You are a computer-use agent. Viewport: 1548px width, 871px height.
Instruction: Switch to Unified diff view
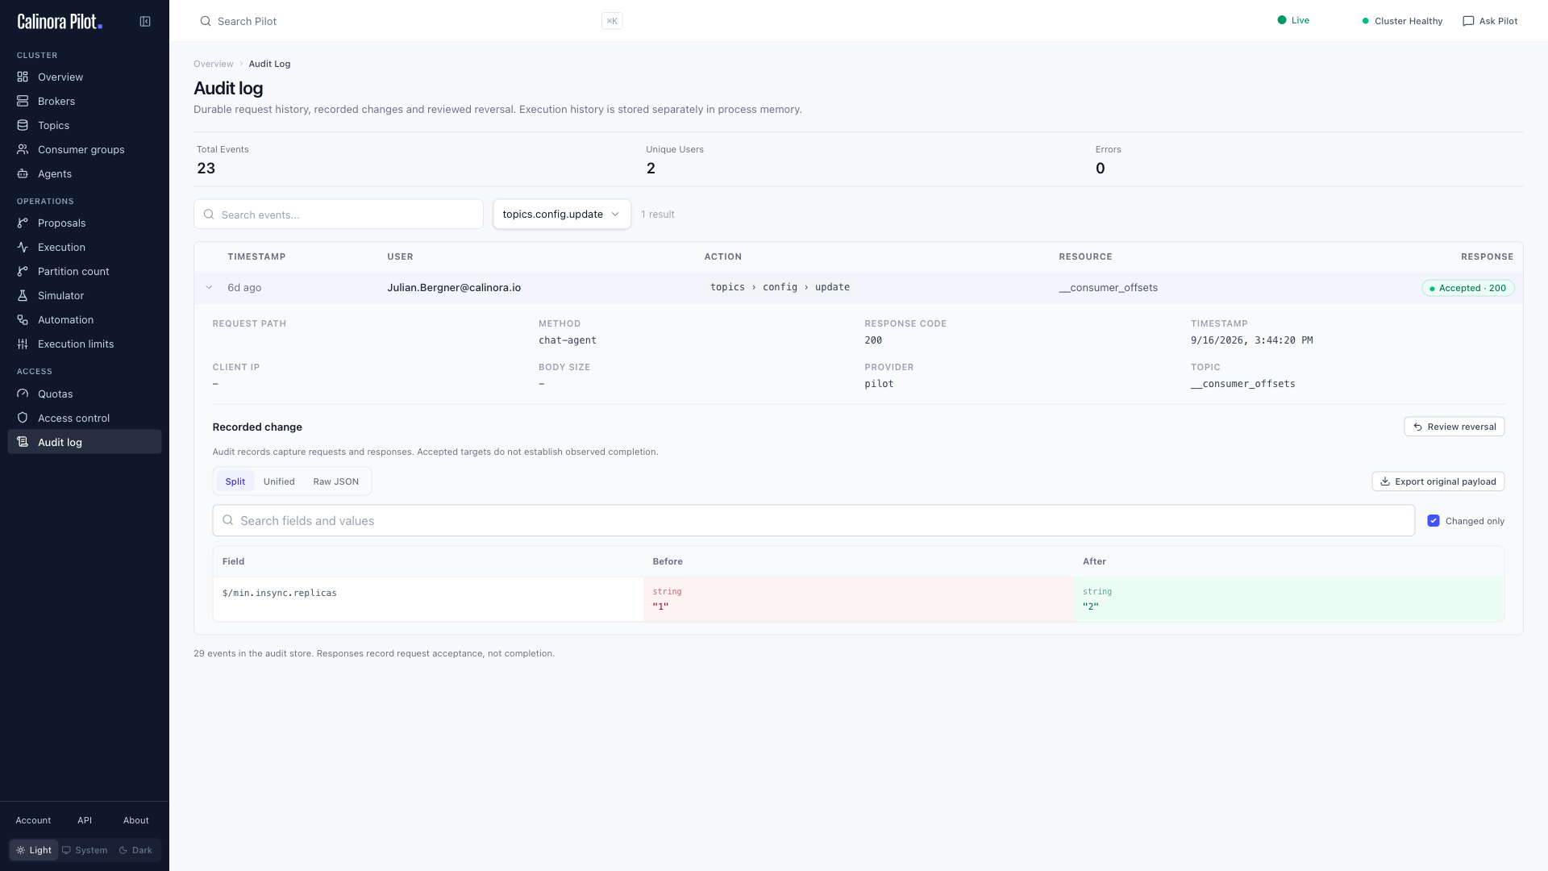pos(279,481)
